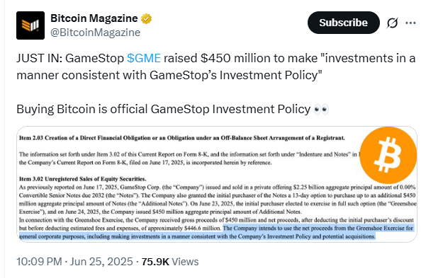Screen dimensions: 426x278
Task: Visit the @BitcoinMagazine handle
Action: (x=96, y=33)
